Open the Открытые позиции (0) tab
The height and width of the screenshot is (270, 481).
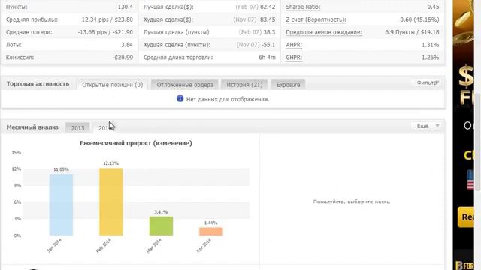click(112, 85)
